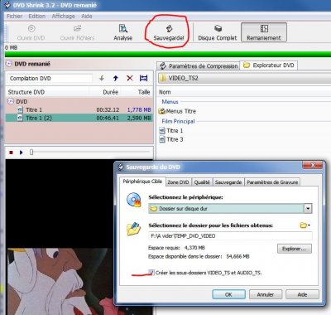Viewport: 331px width, 315px height.
Task: Collapse the DVD tree node
Action: coord(11,101)
